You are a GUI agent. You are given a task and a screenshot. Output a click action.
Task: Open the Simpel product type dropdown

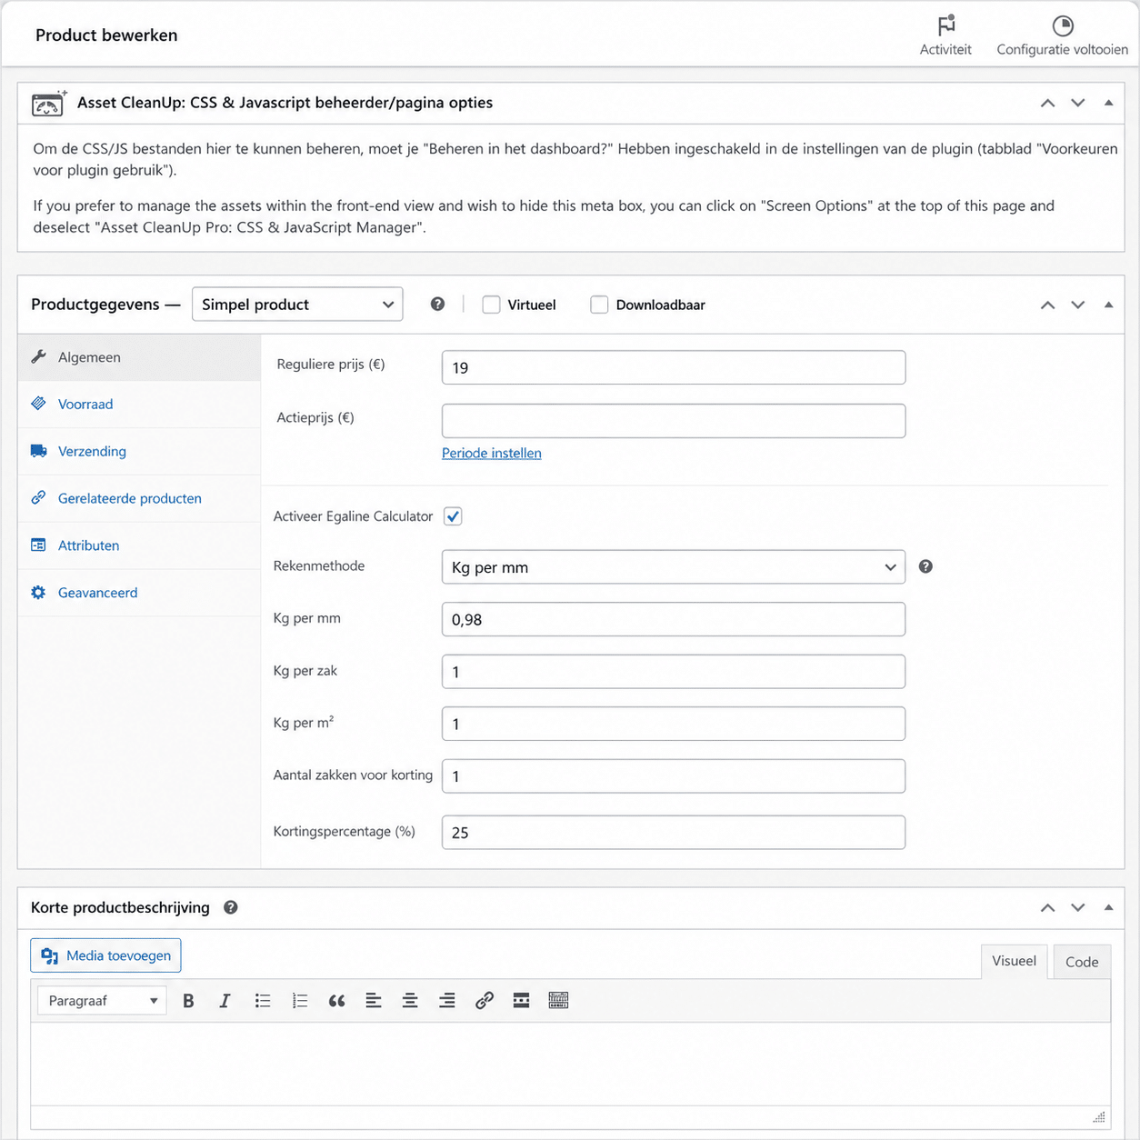point(296,305)
